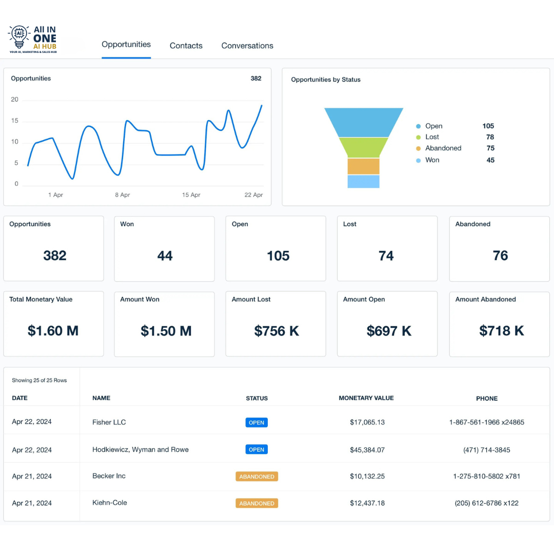Sort by the MONETARY VALUE column header

coord(366,398)
